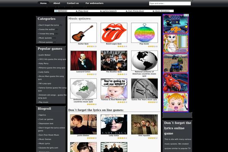Click Guess The Years music quiz title
This screenshot has width=228, height=152.
tap(144, 100)
